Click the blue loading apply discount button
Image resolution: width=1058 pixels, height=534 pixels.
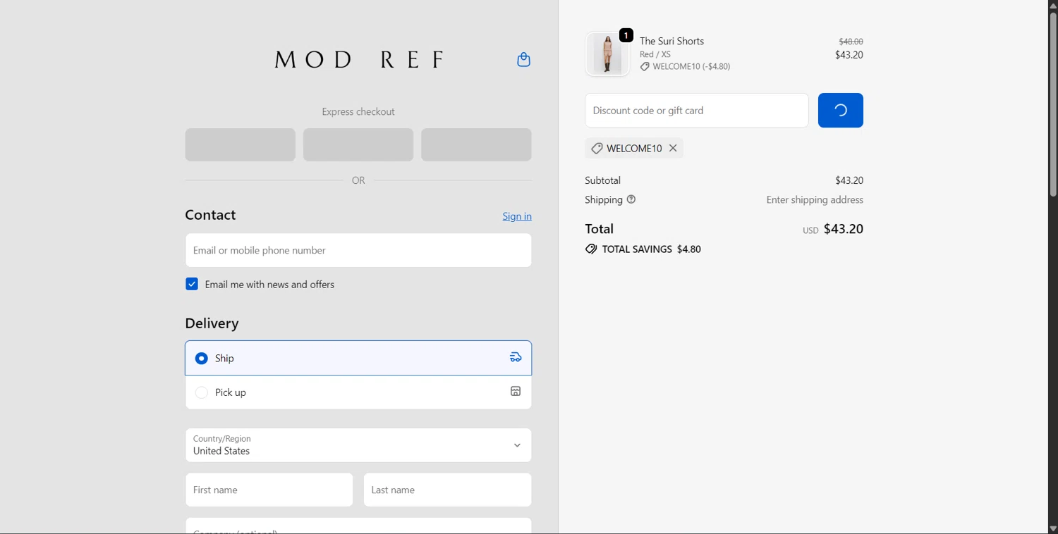pyautogui.click(x=841, y=111)
